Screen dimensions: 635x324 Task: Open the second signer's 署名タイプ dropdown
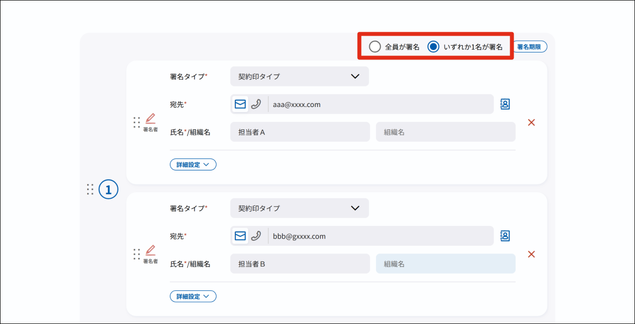point(299,208)
